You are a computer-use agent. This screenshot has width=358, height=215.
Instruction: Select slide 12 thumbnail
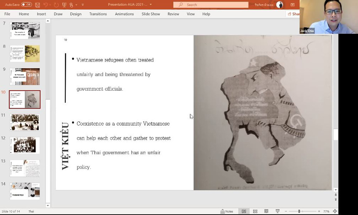(25, 145)
